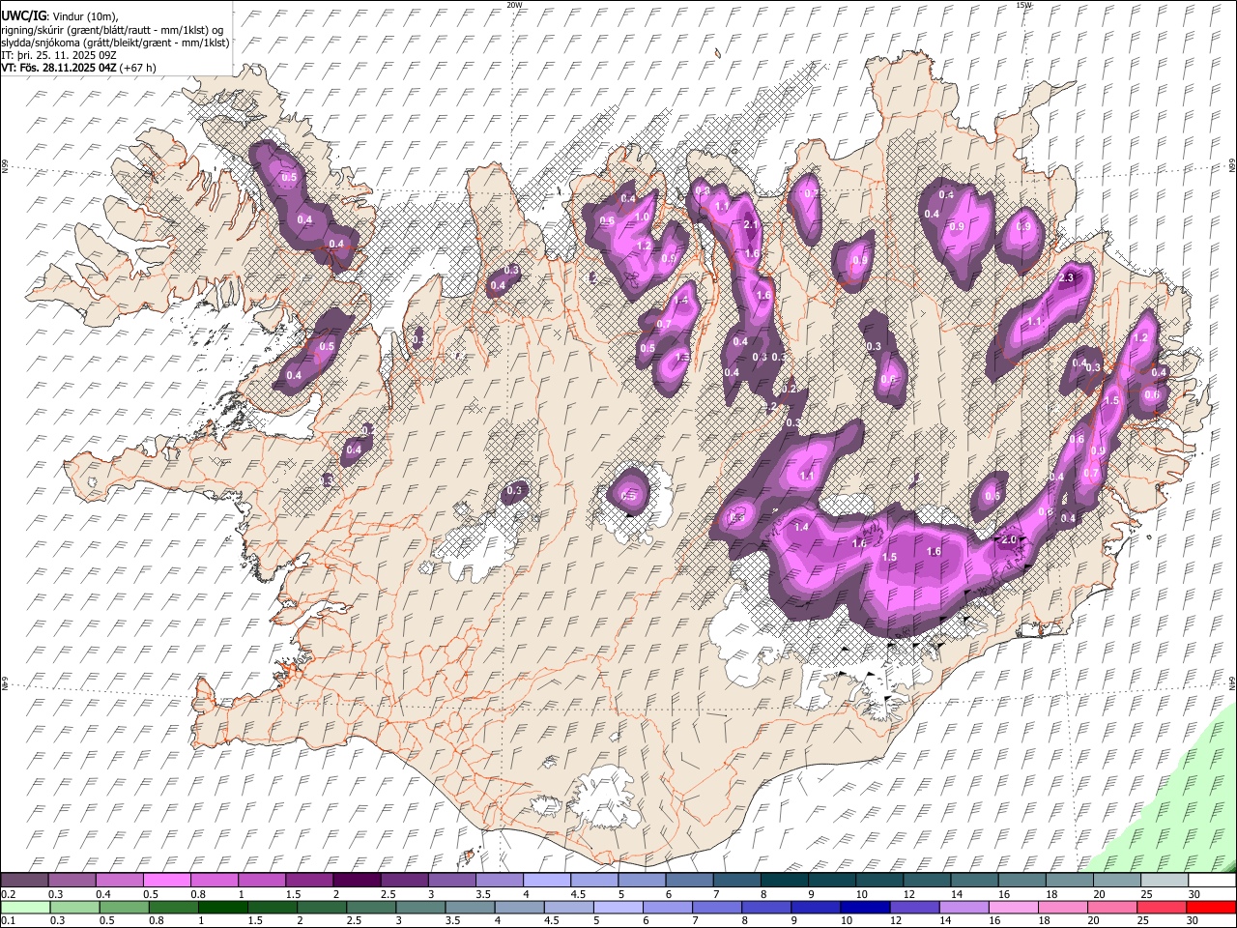Click the "15W" longitude label
1237x928 pixels.
pyautogui.click(x=1022, y=5)
